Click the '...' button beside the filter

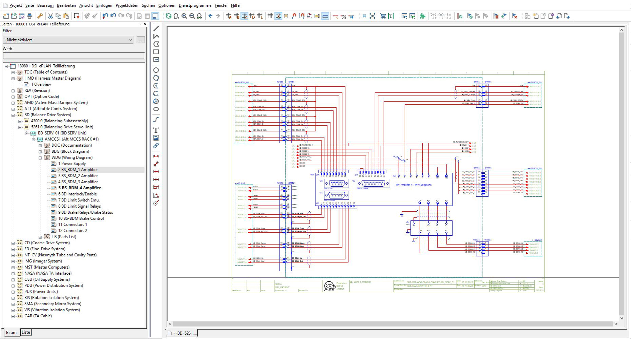[x=141, y=40]
